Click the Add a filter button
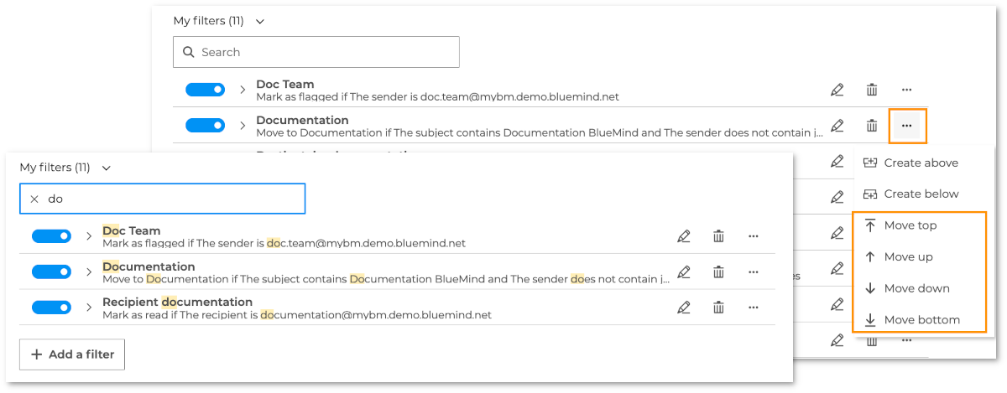 72,354
